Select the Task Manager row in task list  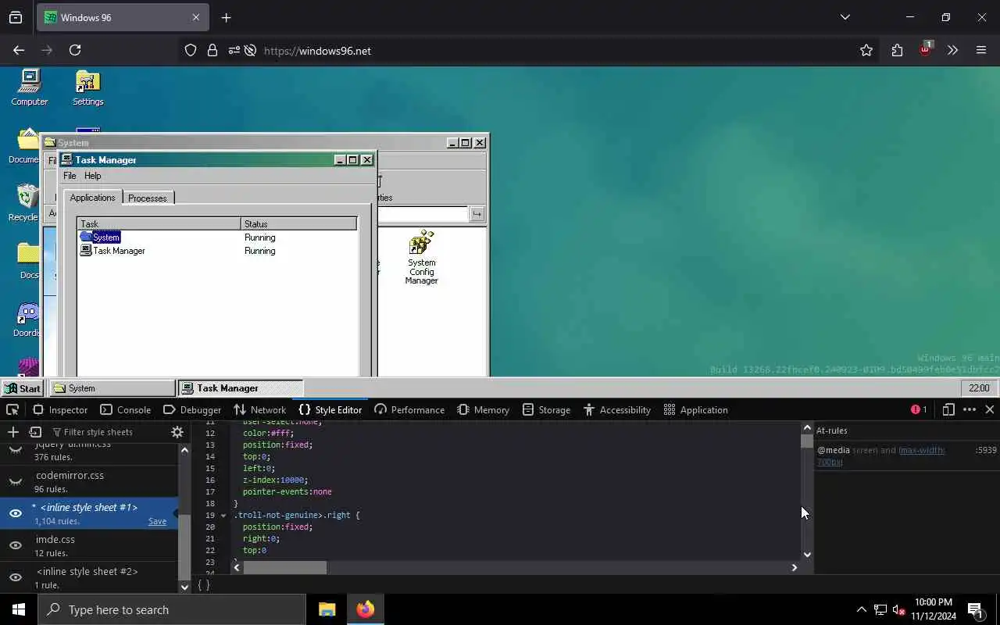tap(217, 251)
